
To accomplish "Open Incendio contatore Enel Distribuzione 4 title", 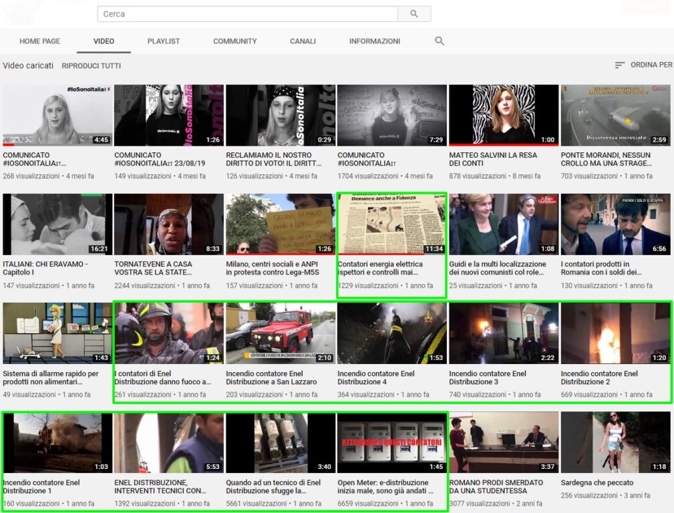I will tap(375, 377).
